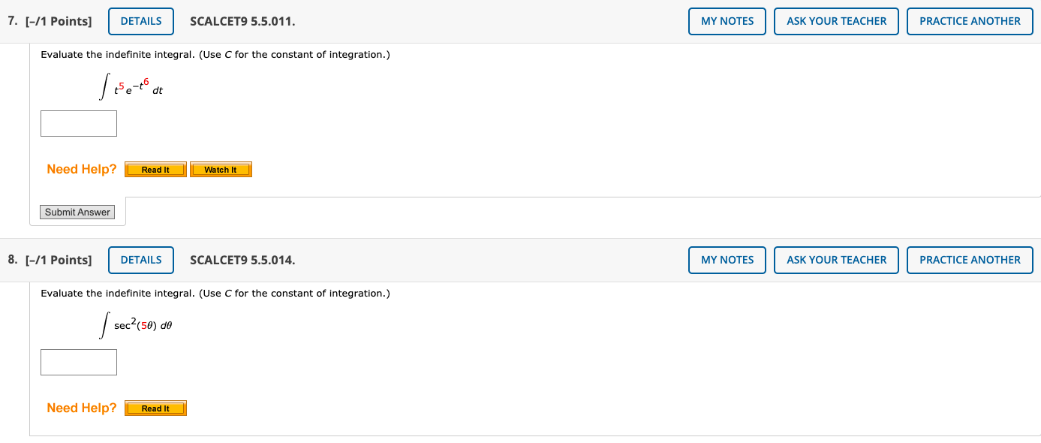Click the SCALCET9 5.5.011 question code
Viewport: 1041px width, 443px height.
point(242,22)
